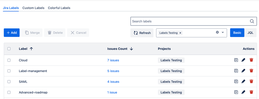Click the merge icon for Cloud label
Viewport: 259px width, 99px height.
[x=236, y=60]
